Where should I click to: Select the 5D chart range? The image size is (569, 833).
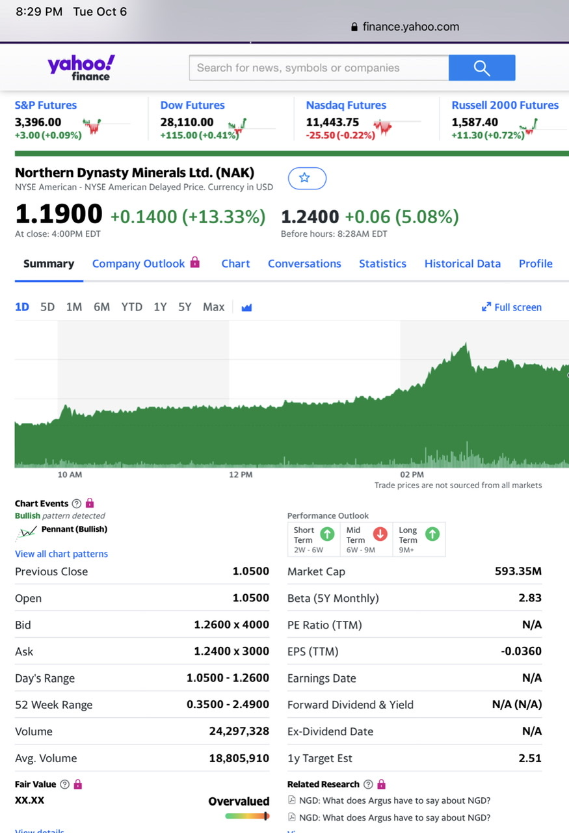(x=47, y=307)
